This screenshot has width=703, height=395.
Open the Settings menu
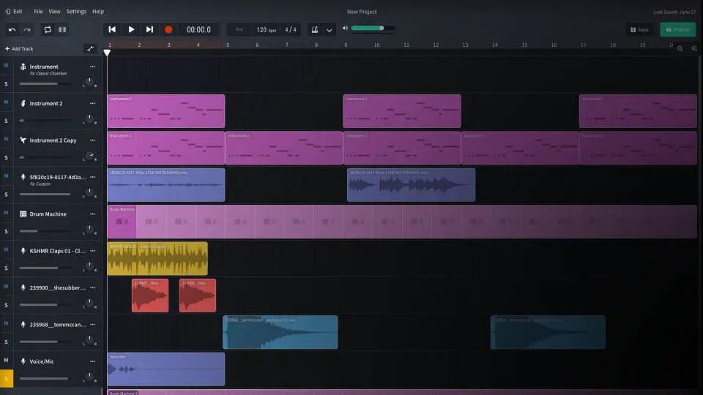pos(76,11)
